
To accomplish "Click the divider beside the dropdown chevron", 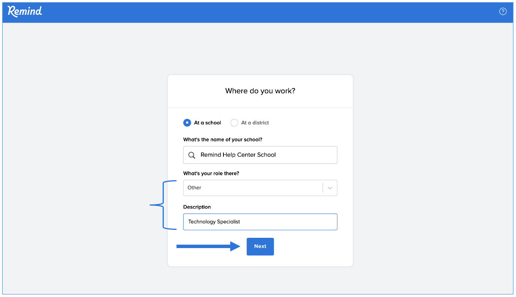I will [x=323, y=188].
